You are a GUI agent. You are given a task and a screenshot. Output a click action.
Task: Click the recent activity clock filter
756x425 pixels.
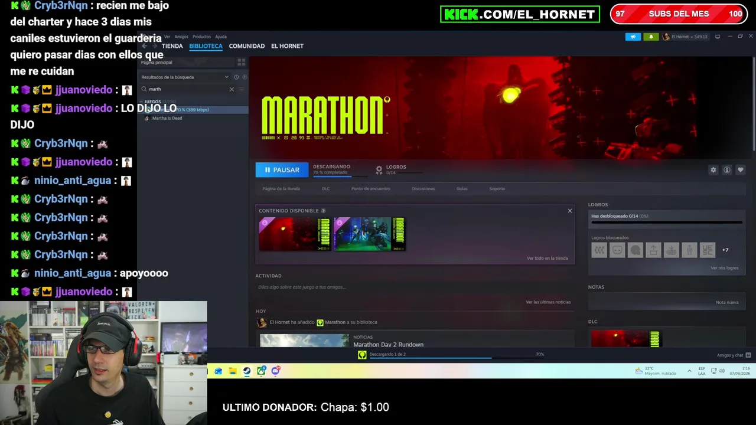tap(236, 77)
